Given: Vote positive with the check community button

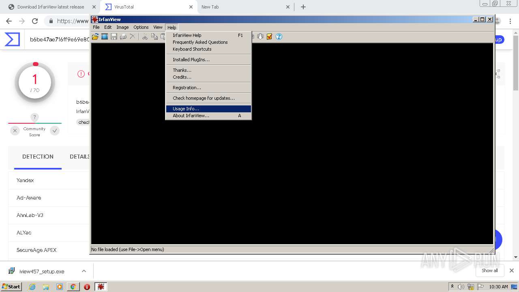Looking at the screenshot, I should 55,131.
